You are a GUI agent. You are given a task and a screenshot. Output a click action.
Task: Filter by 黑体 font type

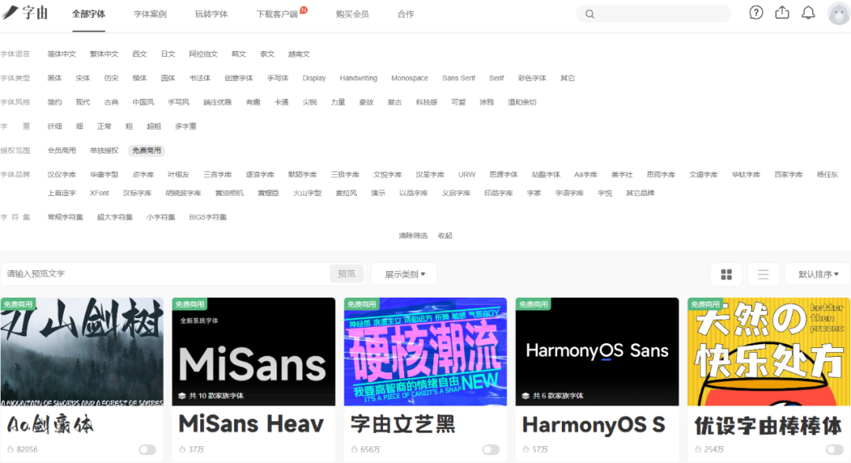54,78
